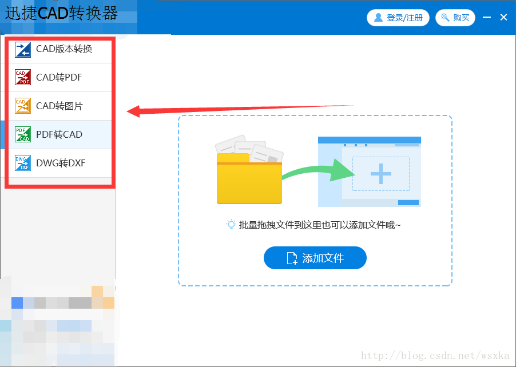The width and height of the screenshot is (516, 367).
Task: Click the user avatar icon in login button
Action: point(379,17)
